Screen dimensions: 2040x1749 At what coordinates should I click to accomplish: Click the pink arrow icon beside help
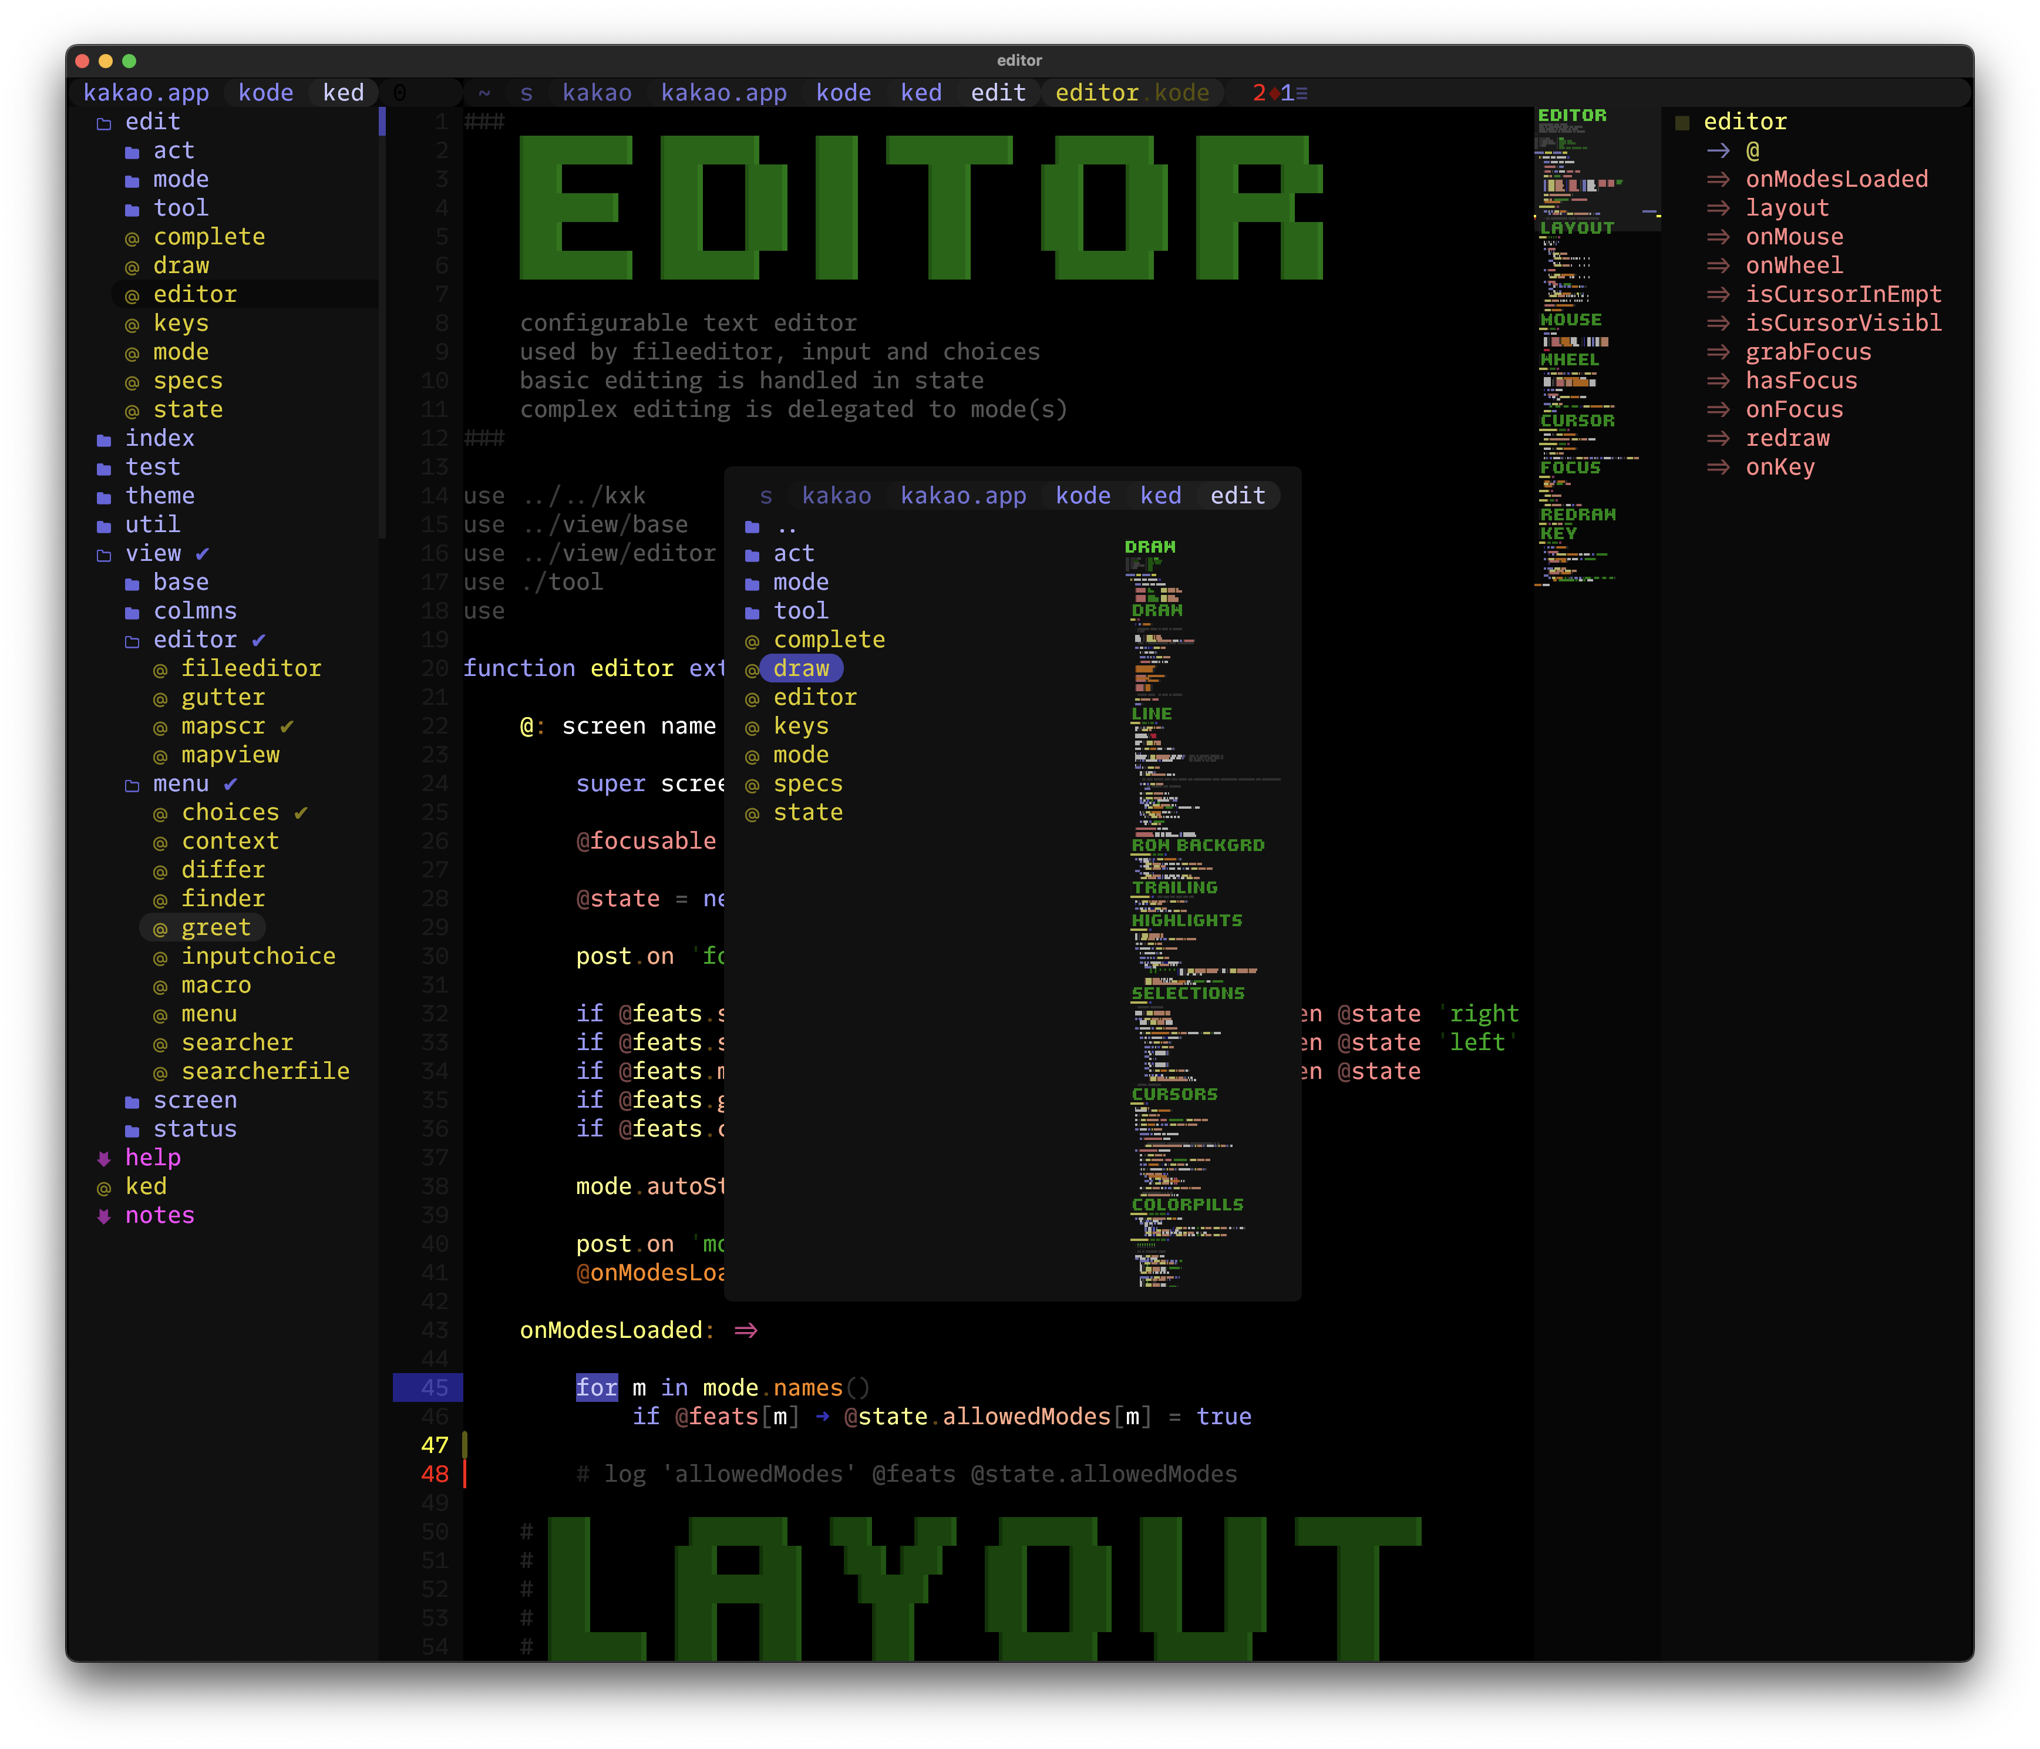pyautogui.click(x=103, y=1159)
